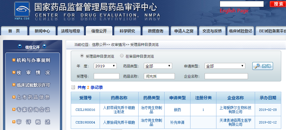Switch to the 新闻中心 tab
This screenshot has width=286, height=130.
[x=42, y=31]
